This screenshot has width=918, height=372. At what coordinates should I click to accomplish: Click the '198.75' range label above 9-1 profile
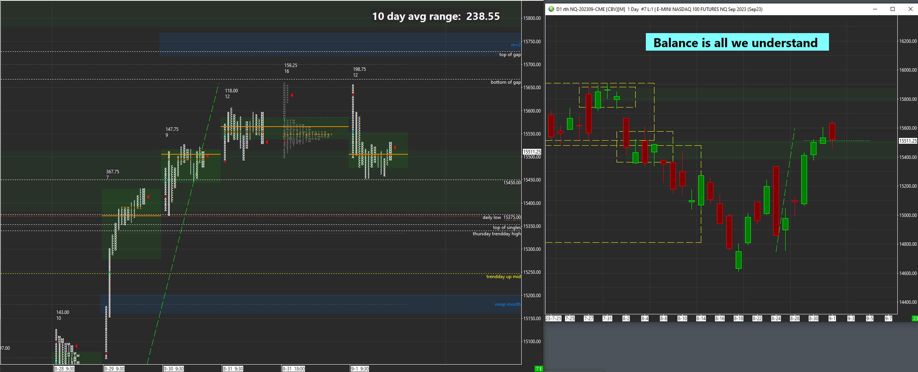(360, 69)
